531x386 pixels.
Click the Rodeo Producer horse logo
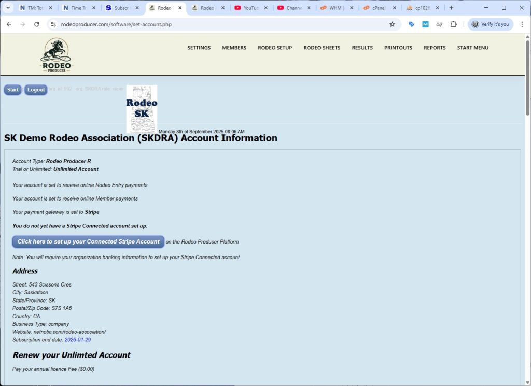[57, 54]
